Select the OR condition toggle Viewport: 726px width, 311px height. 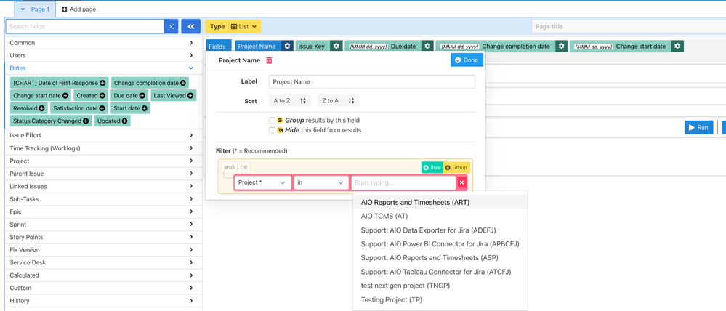(x=243, y=167)
